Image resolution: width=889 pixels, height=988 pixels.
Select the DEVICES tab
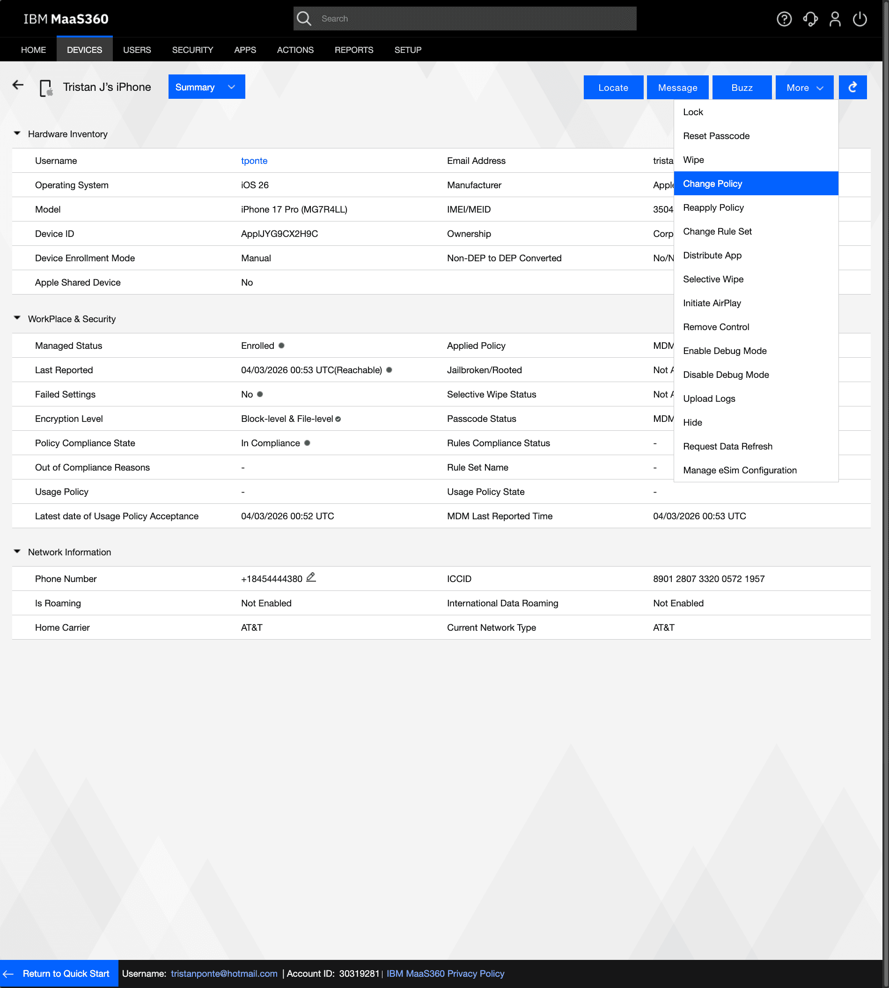(85, 50)
